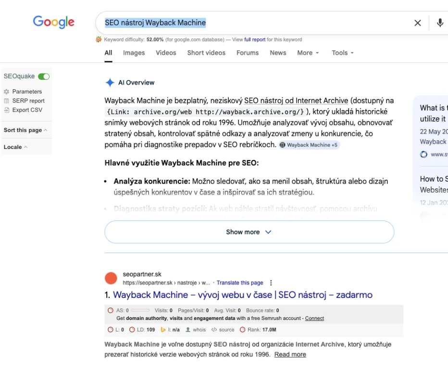
Task: Switch to the News tab
Action: [278, 53]
